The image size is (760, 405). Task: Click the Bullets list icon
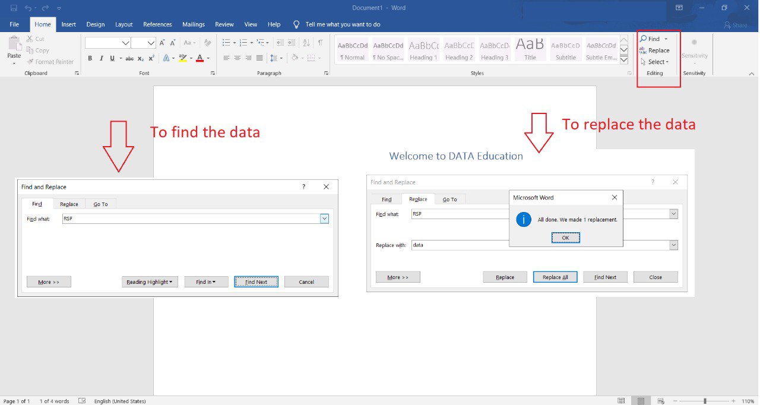coord(226,43)
